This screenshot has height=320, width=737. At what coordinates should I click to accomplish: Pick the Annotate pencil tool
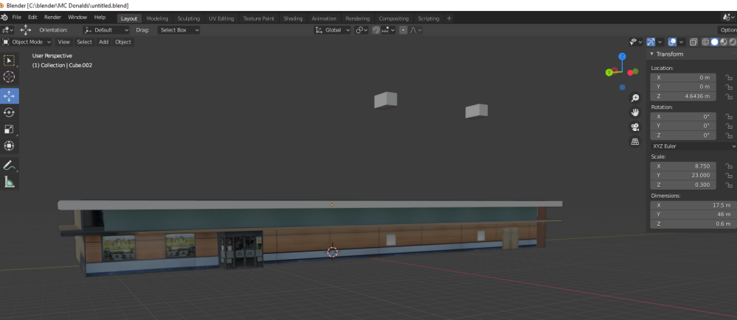[9, 165]
